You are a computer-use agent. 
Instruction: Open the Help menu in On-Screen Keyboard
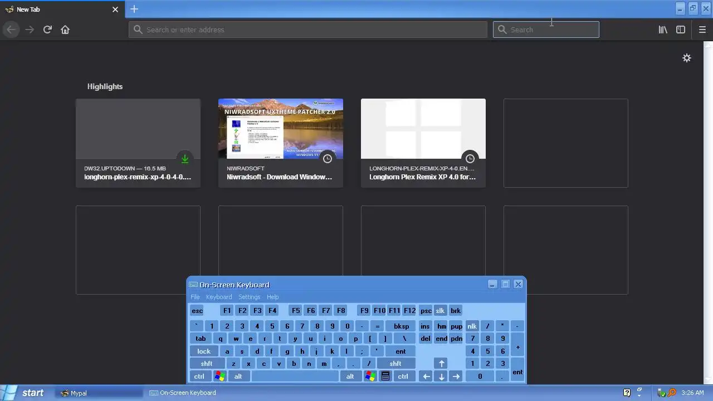[x=272, y=297]
